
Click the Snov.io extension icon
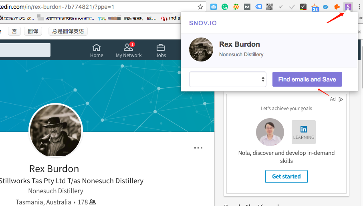pyautogui.click(x=348, y=7)
